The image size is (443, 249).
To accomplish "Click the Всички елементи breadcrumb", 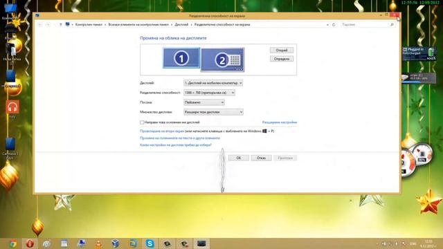I will (138, 25).
